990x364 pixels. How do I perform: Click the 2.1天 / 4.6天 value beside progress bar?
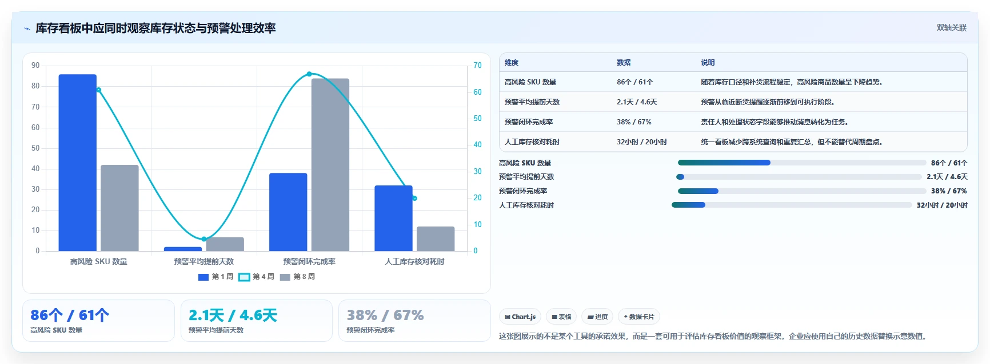coord(947,177)
